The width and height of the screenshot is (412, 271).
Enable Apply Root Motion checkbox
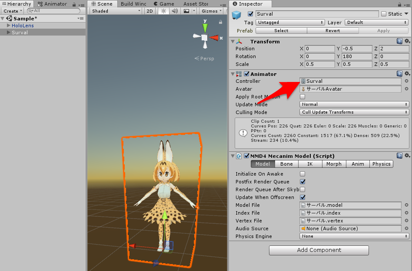(x=302, y=97)
